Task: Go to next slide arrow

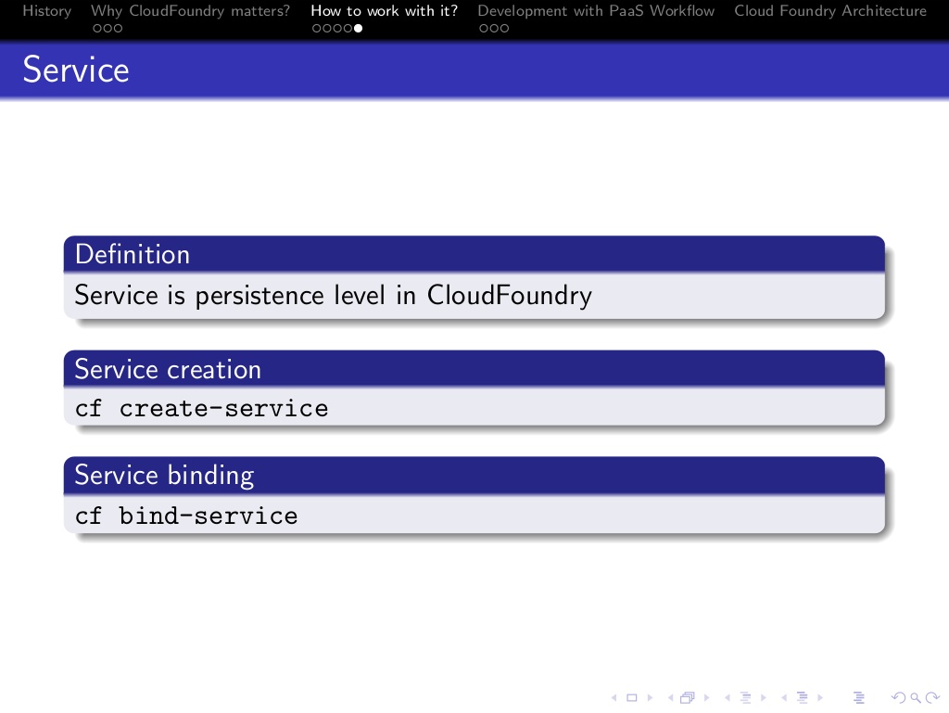Action: click(x=650, y=698)
